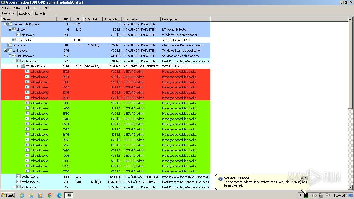354x199 pixels.
Task: Click 'Windows Session Manager' description
Action: (179, 35)
